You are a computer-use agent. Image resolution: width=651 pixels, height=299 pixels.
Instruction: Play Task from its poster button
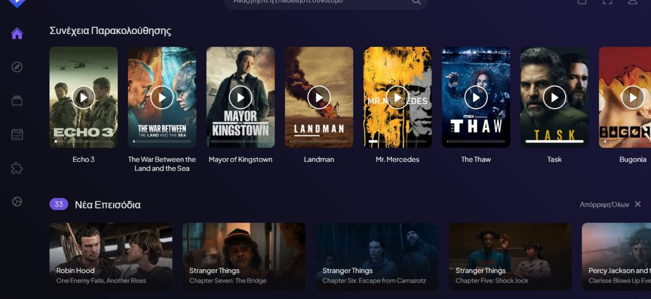[x=554, y=97]
